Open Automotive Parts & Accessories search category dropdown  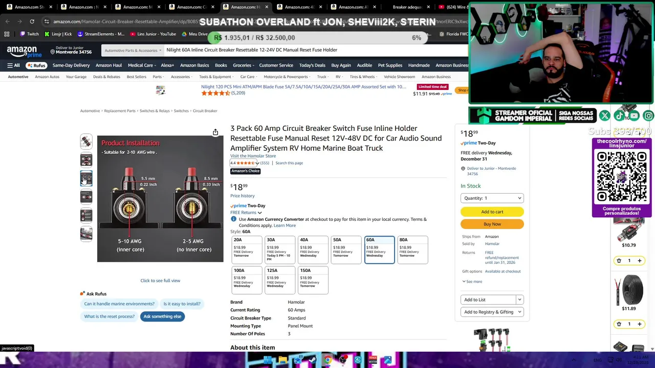(x=133, y=50)
